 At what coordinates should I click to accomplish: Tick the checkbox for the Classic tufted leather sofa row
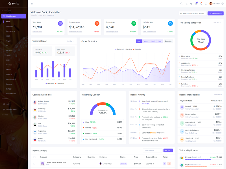click(34, 164)
